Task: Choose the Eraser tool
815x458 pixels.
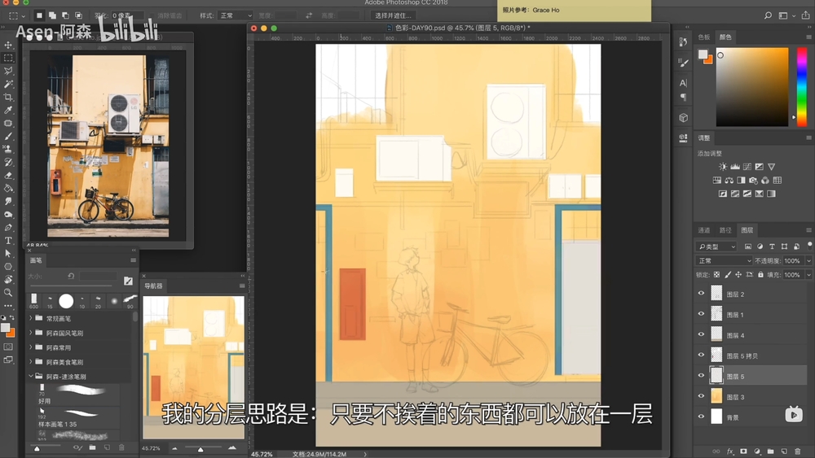Action: pos(8,175)
